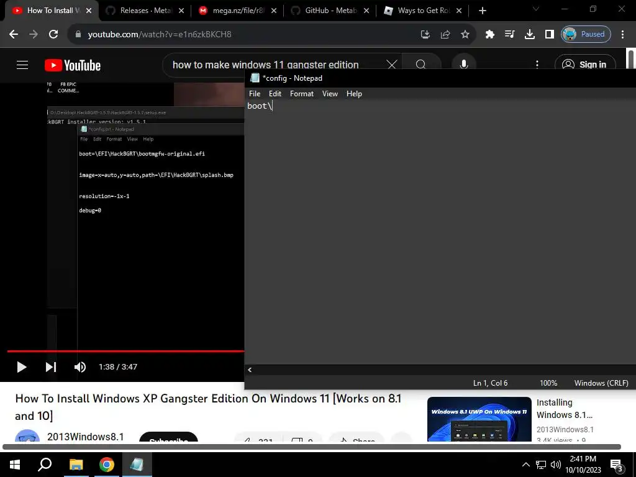Close the How To Install tab
Screen dimensions: 636x477
click(x=89, y=11)
